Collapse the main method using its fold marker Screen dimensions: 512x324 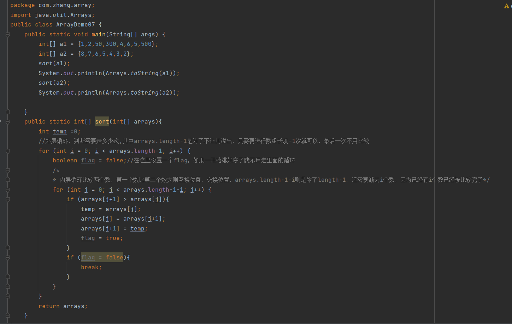click(8, 35)
